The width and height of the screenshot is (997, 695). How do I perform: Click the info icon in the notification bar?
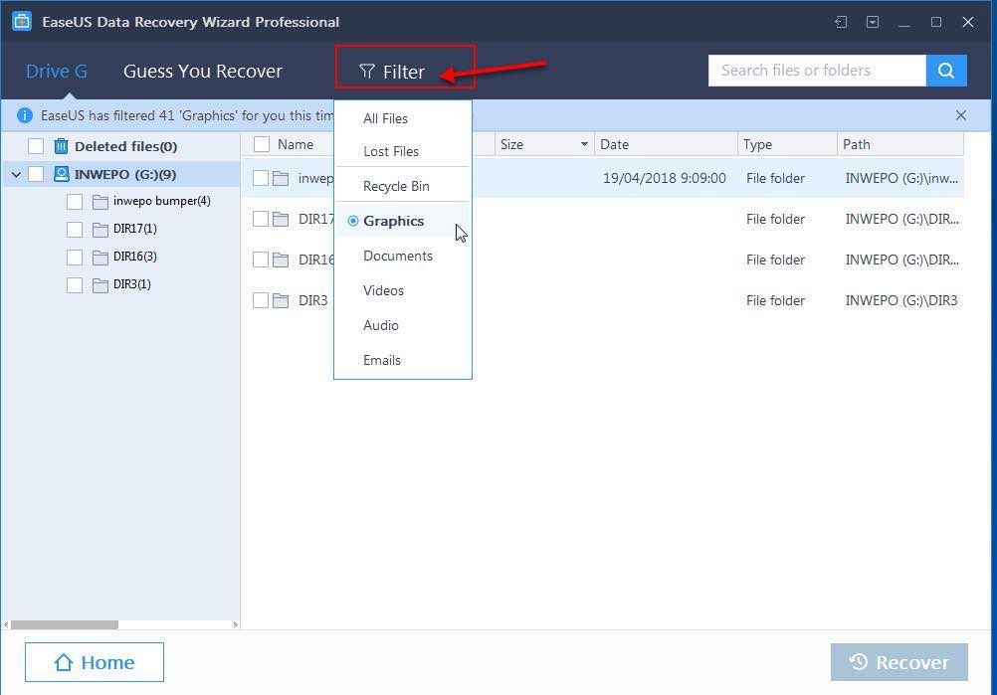click(x=25, y=115)
